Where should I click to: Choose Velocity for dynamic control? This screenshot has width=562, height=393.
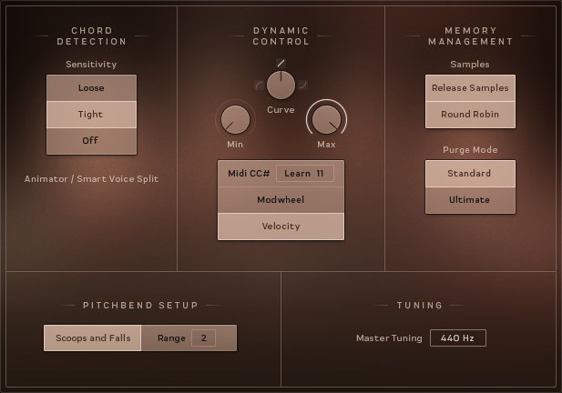[x=281, y=227]
